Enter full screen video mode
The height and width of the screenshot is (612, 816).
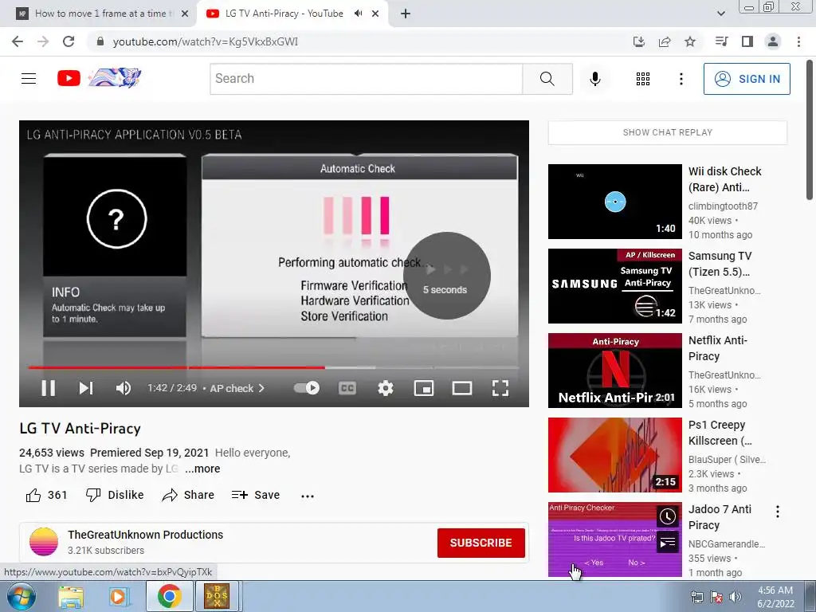coord(500,388)
